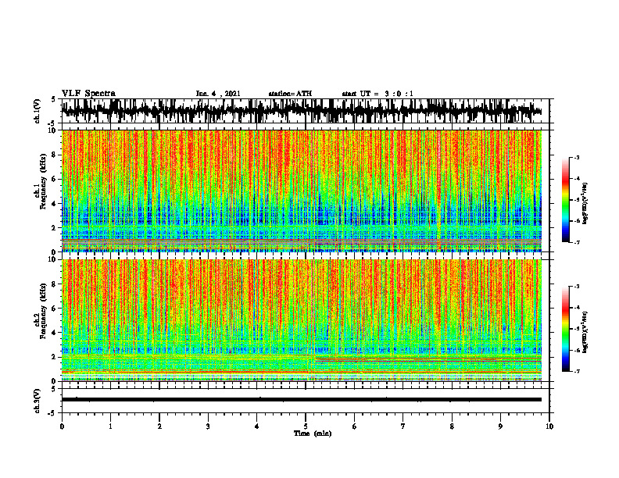This screenshot has width=619, height=478.
Task: Click time axis tick label "5"
Action: tap(306, 426)
